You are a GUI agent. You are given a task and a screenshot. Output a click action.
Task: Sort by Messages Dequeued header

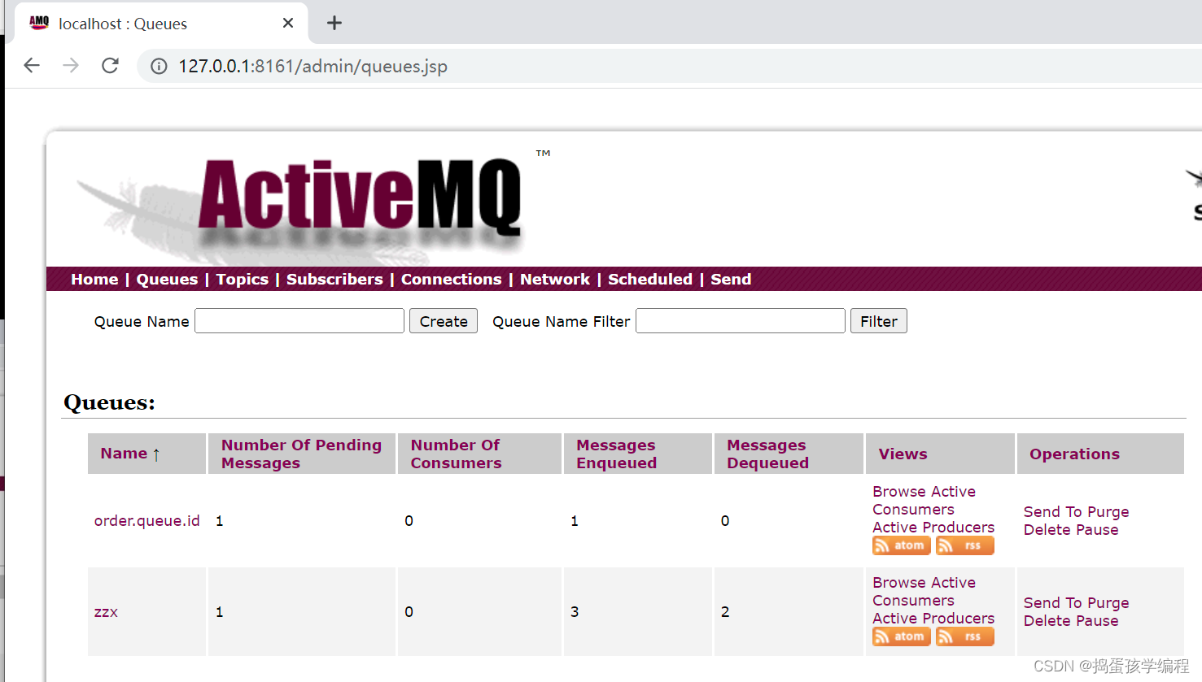767,454
